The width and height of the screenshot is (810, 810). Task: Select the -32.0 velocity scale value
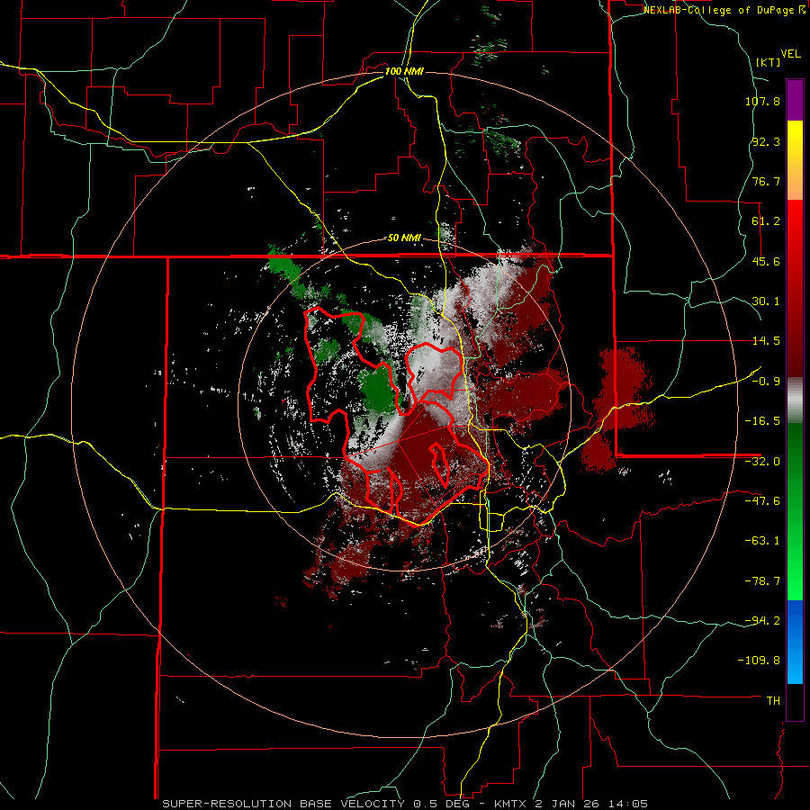point(762,462)
